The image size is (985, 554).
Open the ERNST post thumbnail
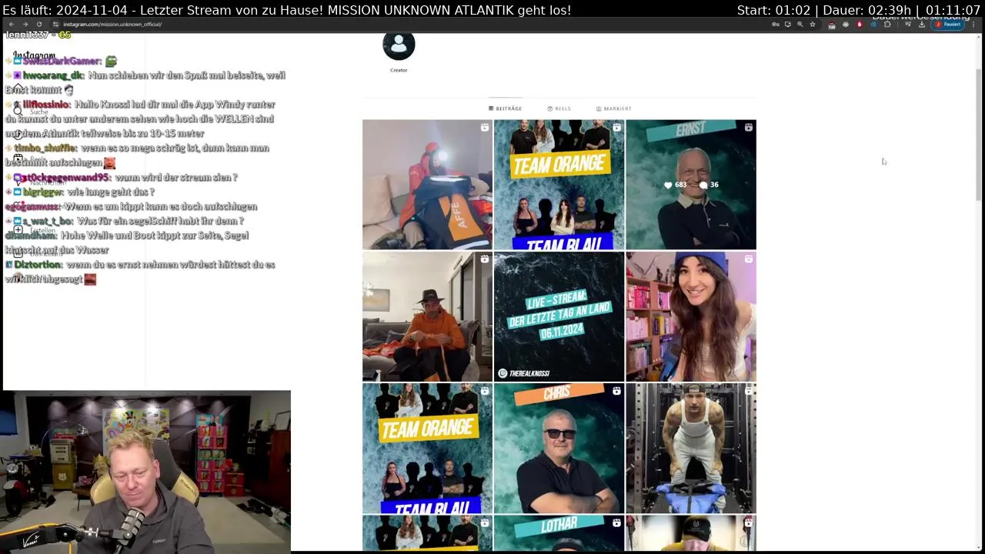[x=691, y=185]
